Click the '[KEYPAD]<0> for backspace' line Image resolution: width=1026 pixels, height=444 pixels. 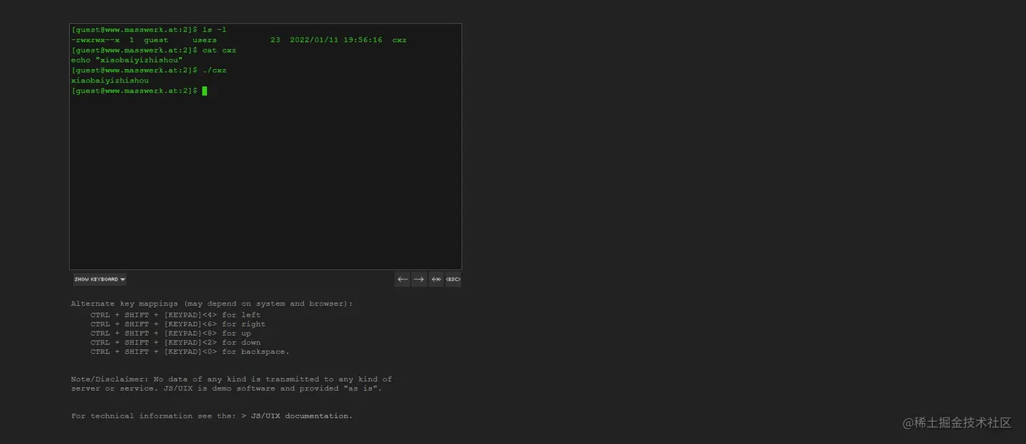(190, 352)
